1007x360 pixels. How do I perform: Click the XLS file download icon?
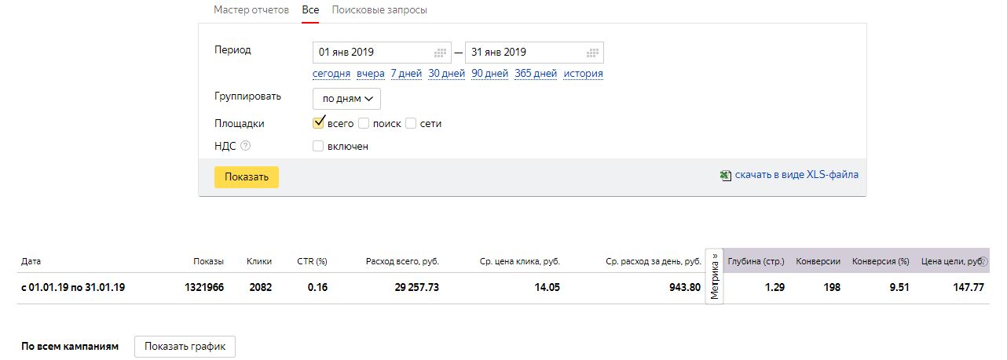tap(726, 176)
